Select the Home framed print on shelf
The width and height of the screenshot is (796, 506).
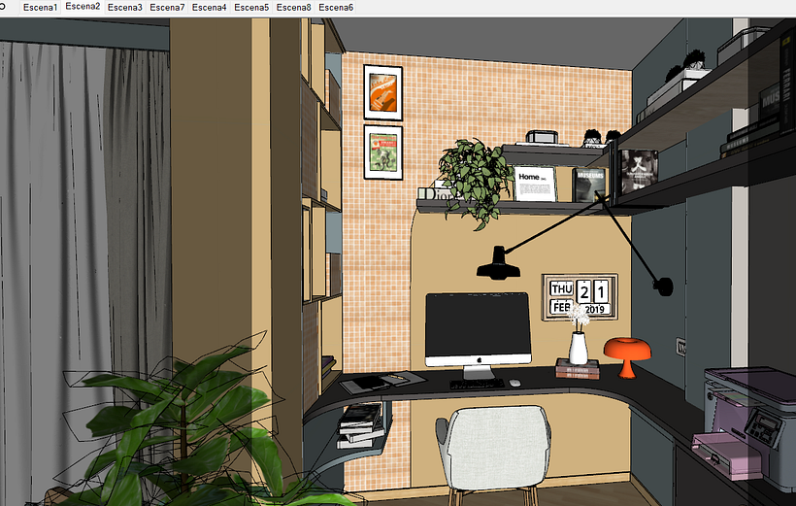click(535, 184)
